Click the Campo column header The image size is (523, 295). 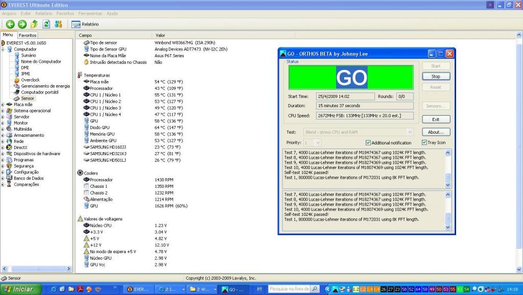[114, 35]
